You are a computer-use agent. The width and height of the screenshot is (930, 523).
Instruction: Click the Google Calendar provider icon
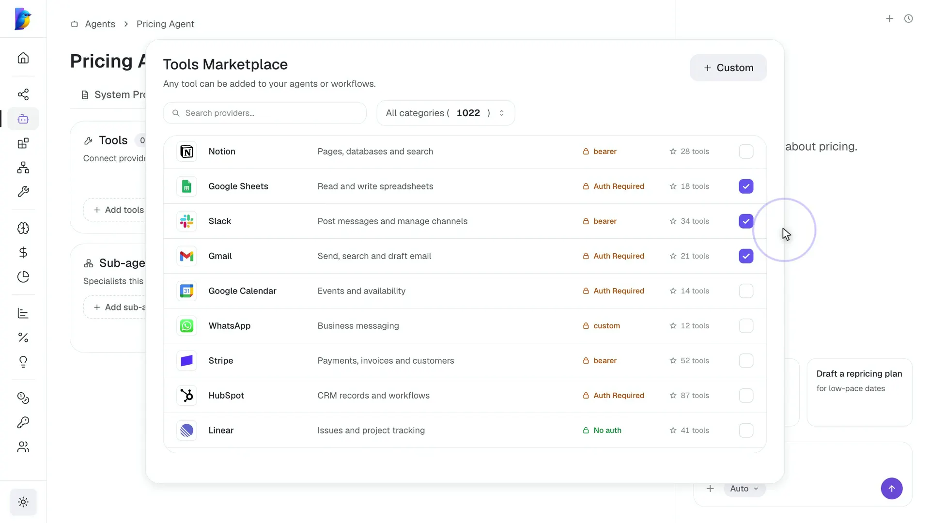[186, 291]
